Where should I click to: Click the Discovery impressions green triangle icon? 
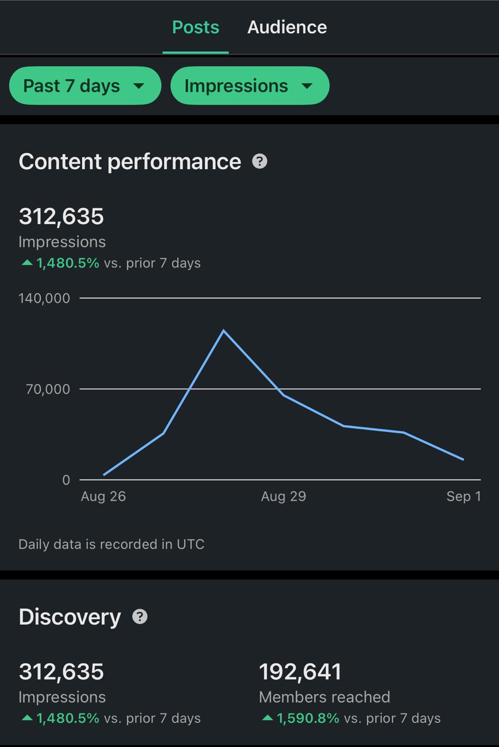click(27, 718)
